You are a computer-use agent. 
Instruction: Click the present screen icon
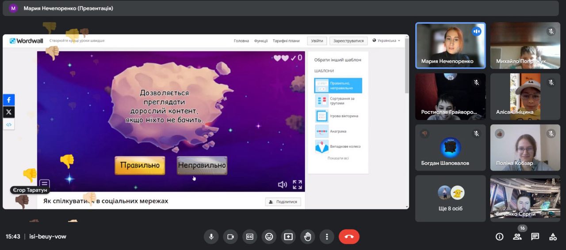288,237
